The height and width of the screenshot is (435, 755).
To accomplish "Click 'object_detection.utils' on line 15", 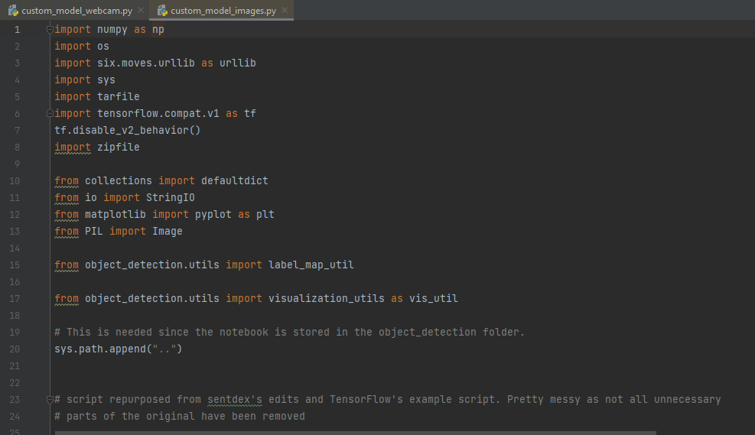I will [152, 265].
